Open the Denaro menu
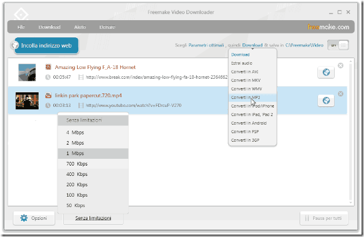This screenshot has height=237, width=364. pyautogui.click(x=107, y=27)
